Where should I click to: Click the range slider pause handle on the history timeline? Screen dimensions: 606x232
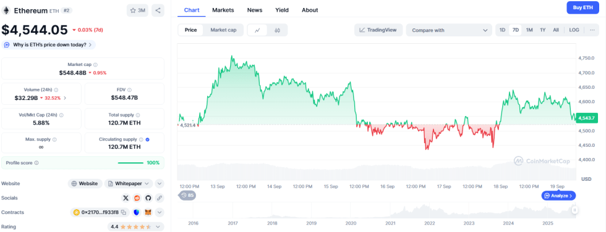coord(574,210)
